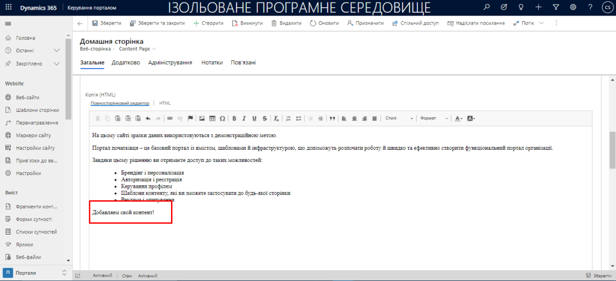The width and height of the screenshot is (616, 281).
Task: Toggle strikethrough formatting
Action: [264, 118]
